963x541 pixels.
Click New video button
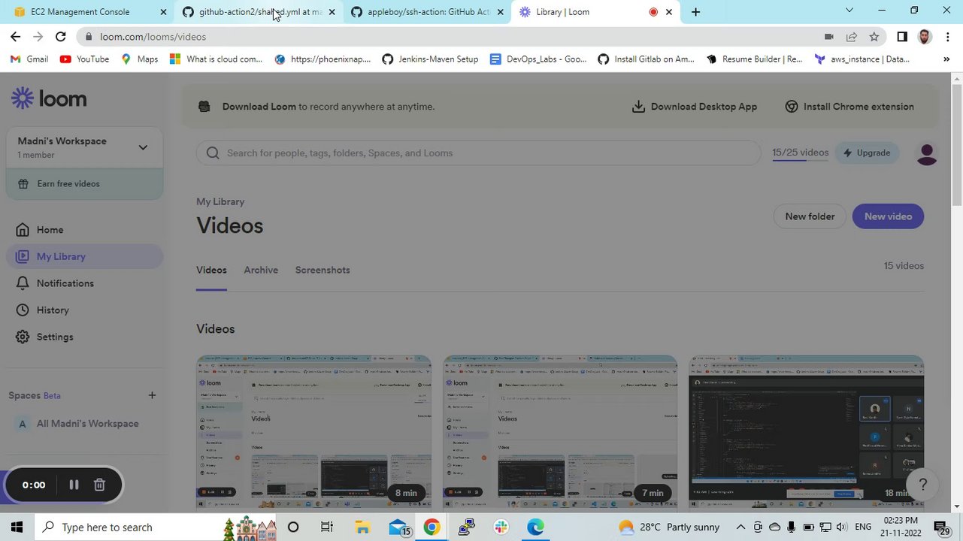click(888, 216)
